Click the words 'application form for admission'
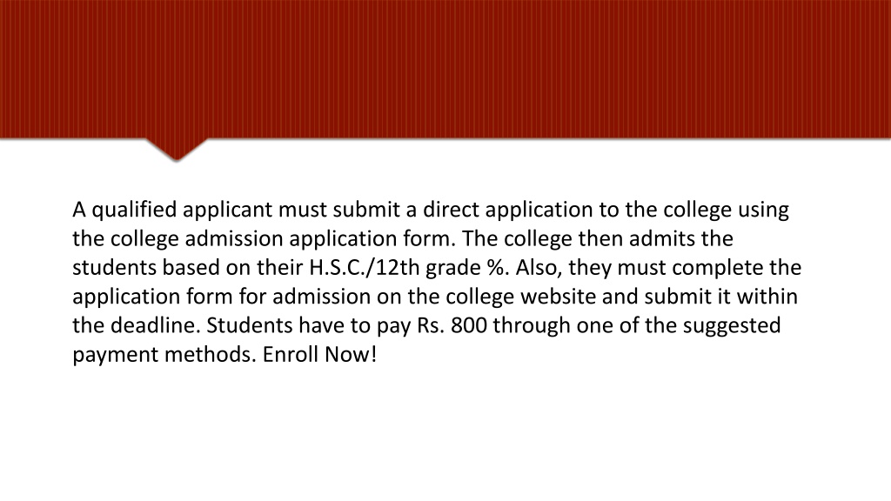891x501 pixels. [222, 297]
